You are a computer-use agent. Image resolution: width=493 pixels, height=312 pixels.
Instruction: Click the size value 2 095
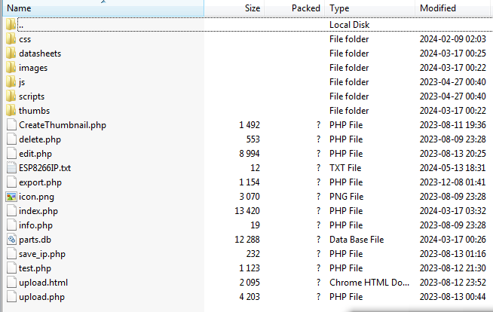(x=250, y=283)
